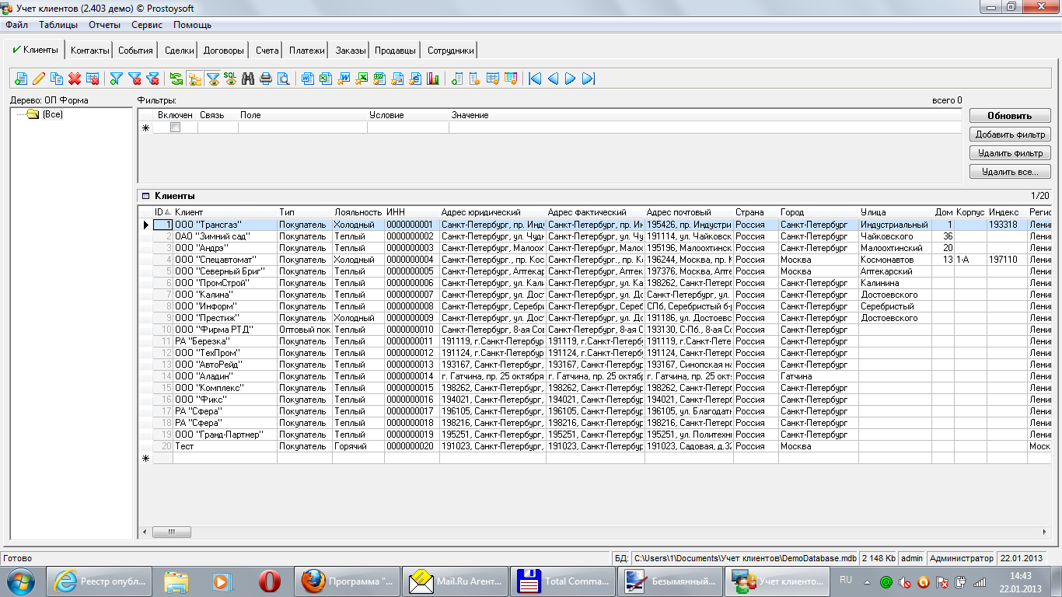
Task: Toggle the filter panel visibility toolbar button
Action: click(212, 79)
